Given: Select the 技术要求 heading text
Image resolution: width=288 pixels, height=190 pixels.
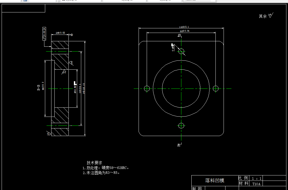Looking at the screenshot, I should coord(94,163).
